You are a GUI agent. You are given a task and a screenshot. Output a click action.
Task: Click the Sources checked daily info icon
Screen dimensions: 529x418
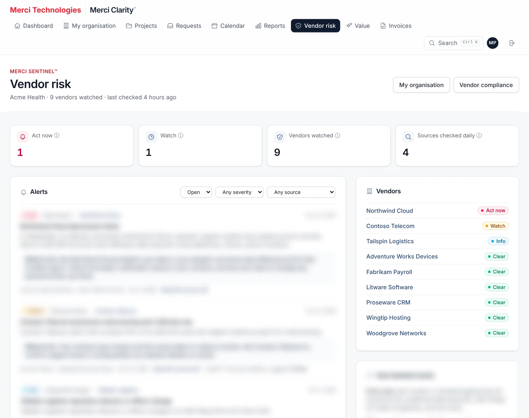479,135
